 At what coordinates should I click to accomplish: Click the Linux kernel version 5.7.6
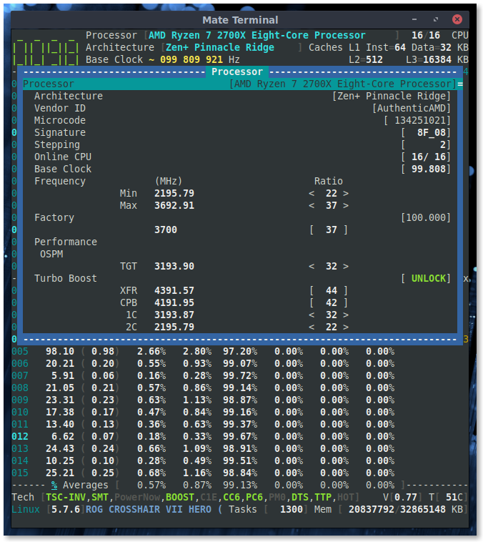pos(66,510)
